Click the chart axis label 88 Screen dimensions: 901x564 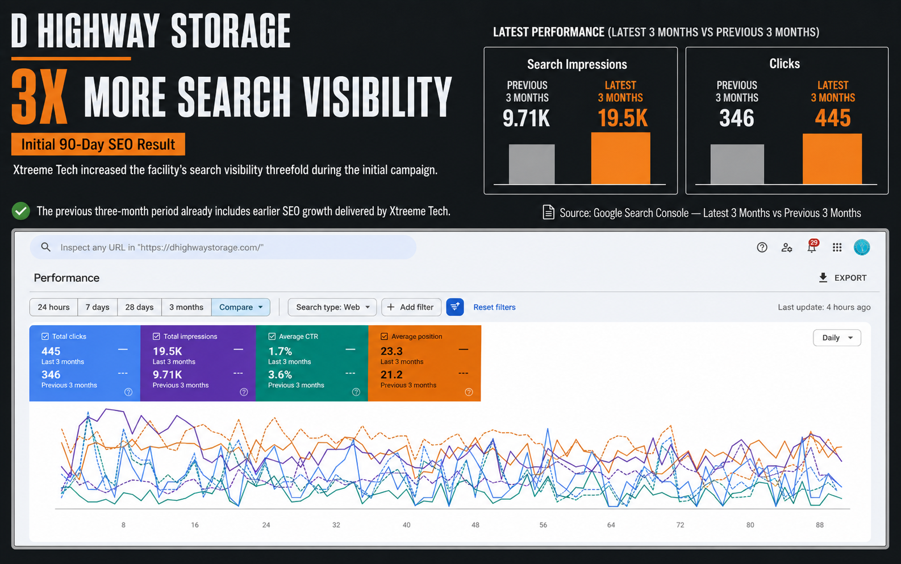click(820, 525)
